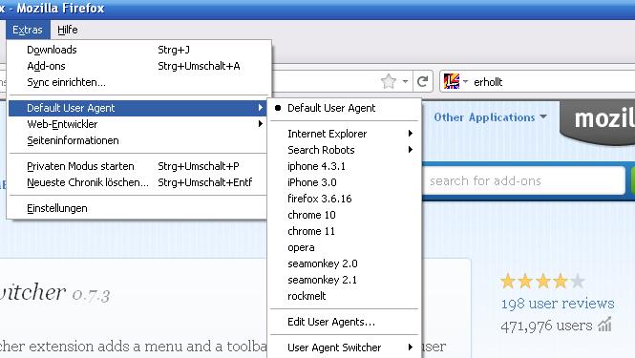Open Seiteninformationen menu entry
The image size is (635, 358).
tap(137, 140)
